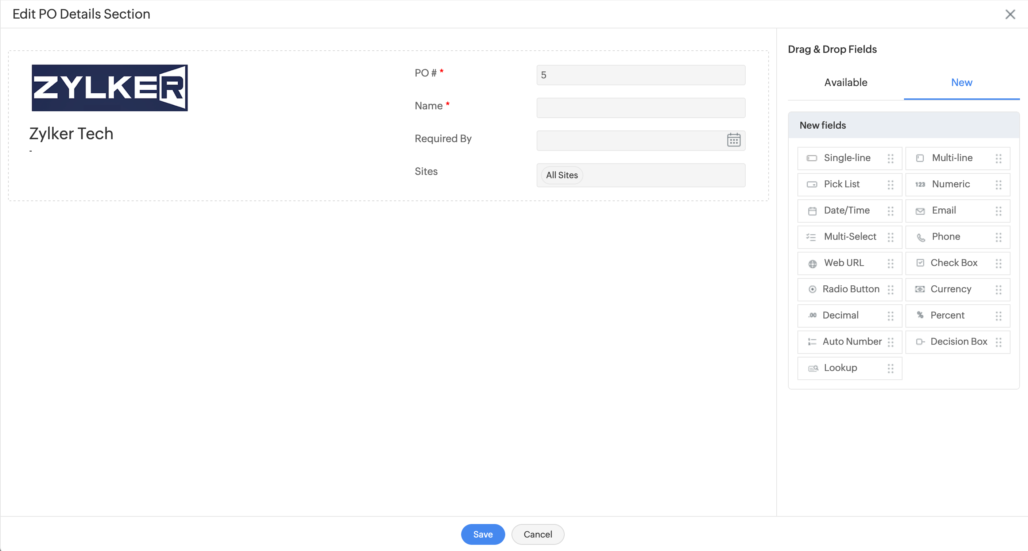Grab the Multi-line drag handle
Image resolution: width=1028 pixels, height=551 pixels.
point(998,158)
